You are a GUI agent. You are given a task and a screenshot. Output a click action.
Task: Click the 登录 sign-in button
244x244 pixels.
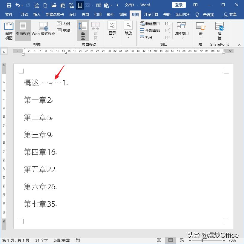coord(179,5)
